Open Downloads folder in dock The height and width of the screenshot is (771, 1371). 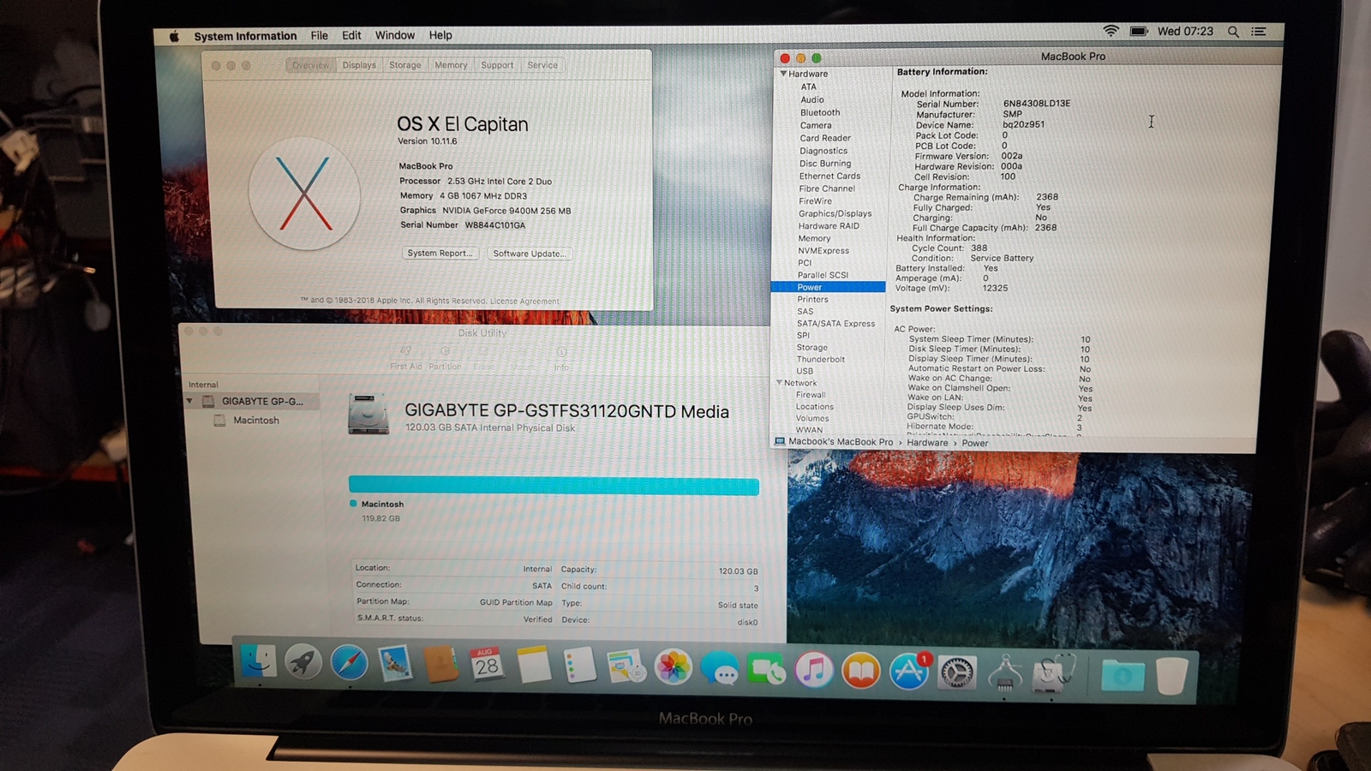coord(1122,676)
